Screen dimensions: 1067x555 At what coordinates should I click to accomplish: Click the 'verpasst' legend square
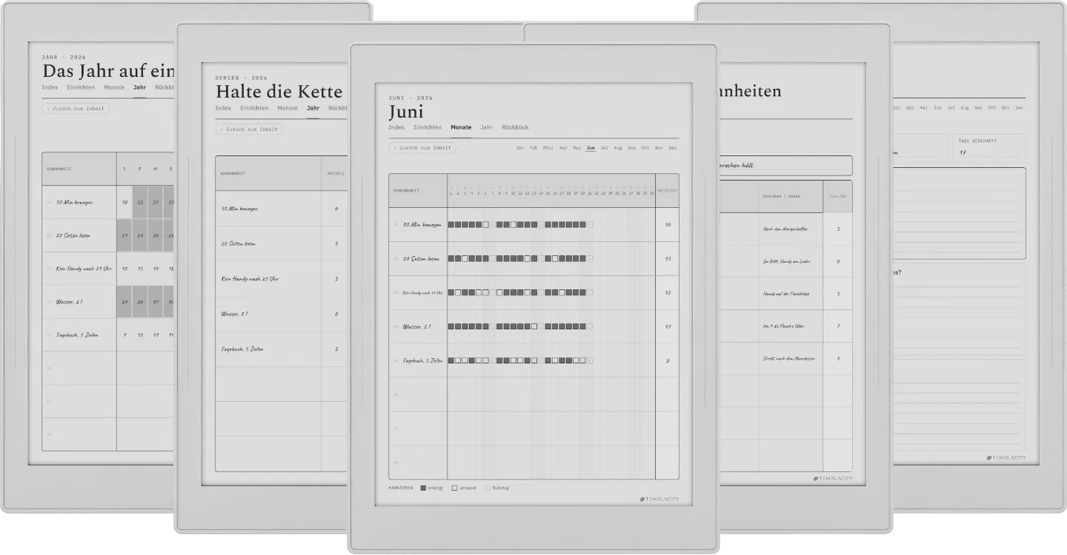point(454,488)
